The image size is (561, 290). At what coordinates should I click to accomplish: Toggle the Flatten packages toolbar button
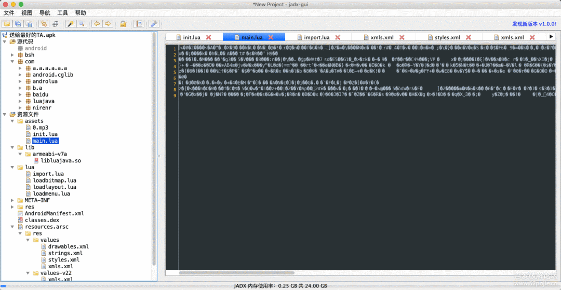[55, 24]
